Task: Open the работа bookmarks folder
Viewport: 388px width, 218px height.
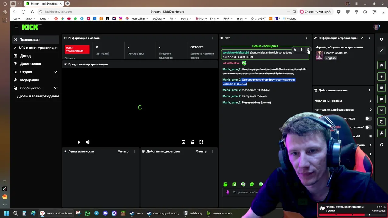Action: click(159, 18)
